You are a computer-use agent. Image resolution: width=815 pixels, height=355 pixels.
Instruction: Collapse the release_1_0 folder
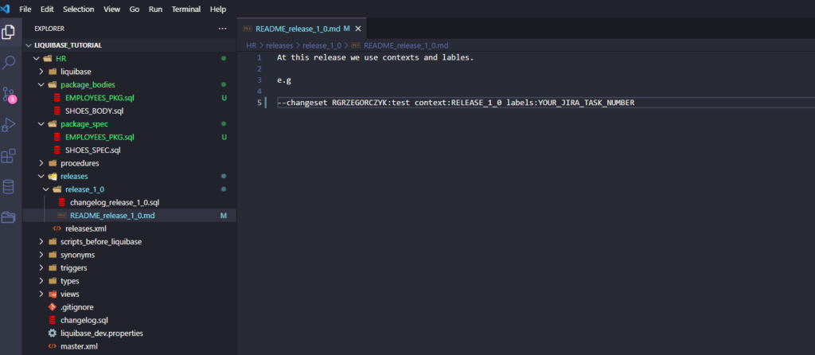(129, 189)
